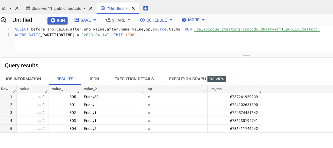Expand the SAVE dropdown arrow

click(95, 20)
